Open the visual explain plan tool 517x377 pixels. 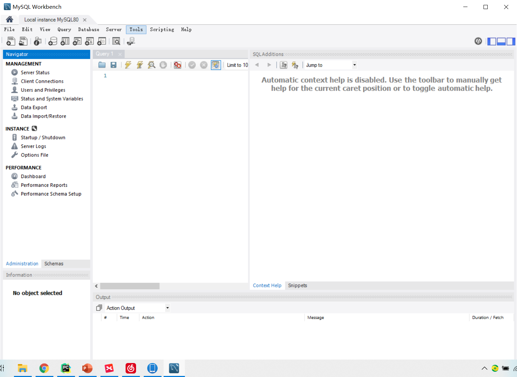[151, 65]
